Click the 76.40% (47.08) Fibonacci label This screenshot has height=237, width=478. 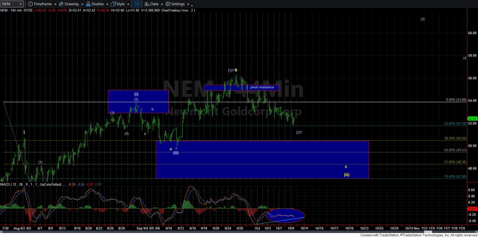pyautogui.click(x=455, y=176)
